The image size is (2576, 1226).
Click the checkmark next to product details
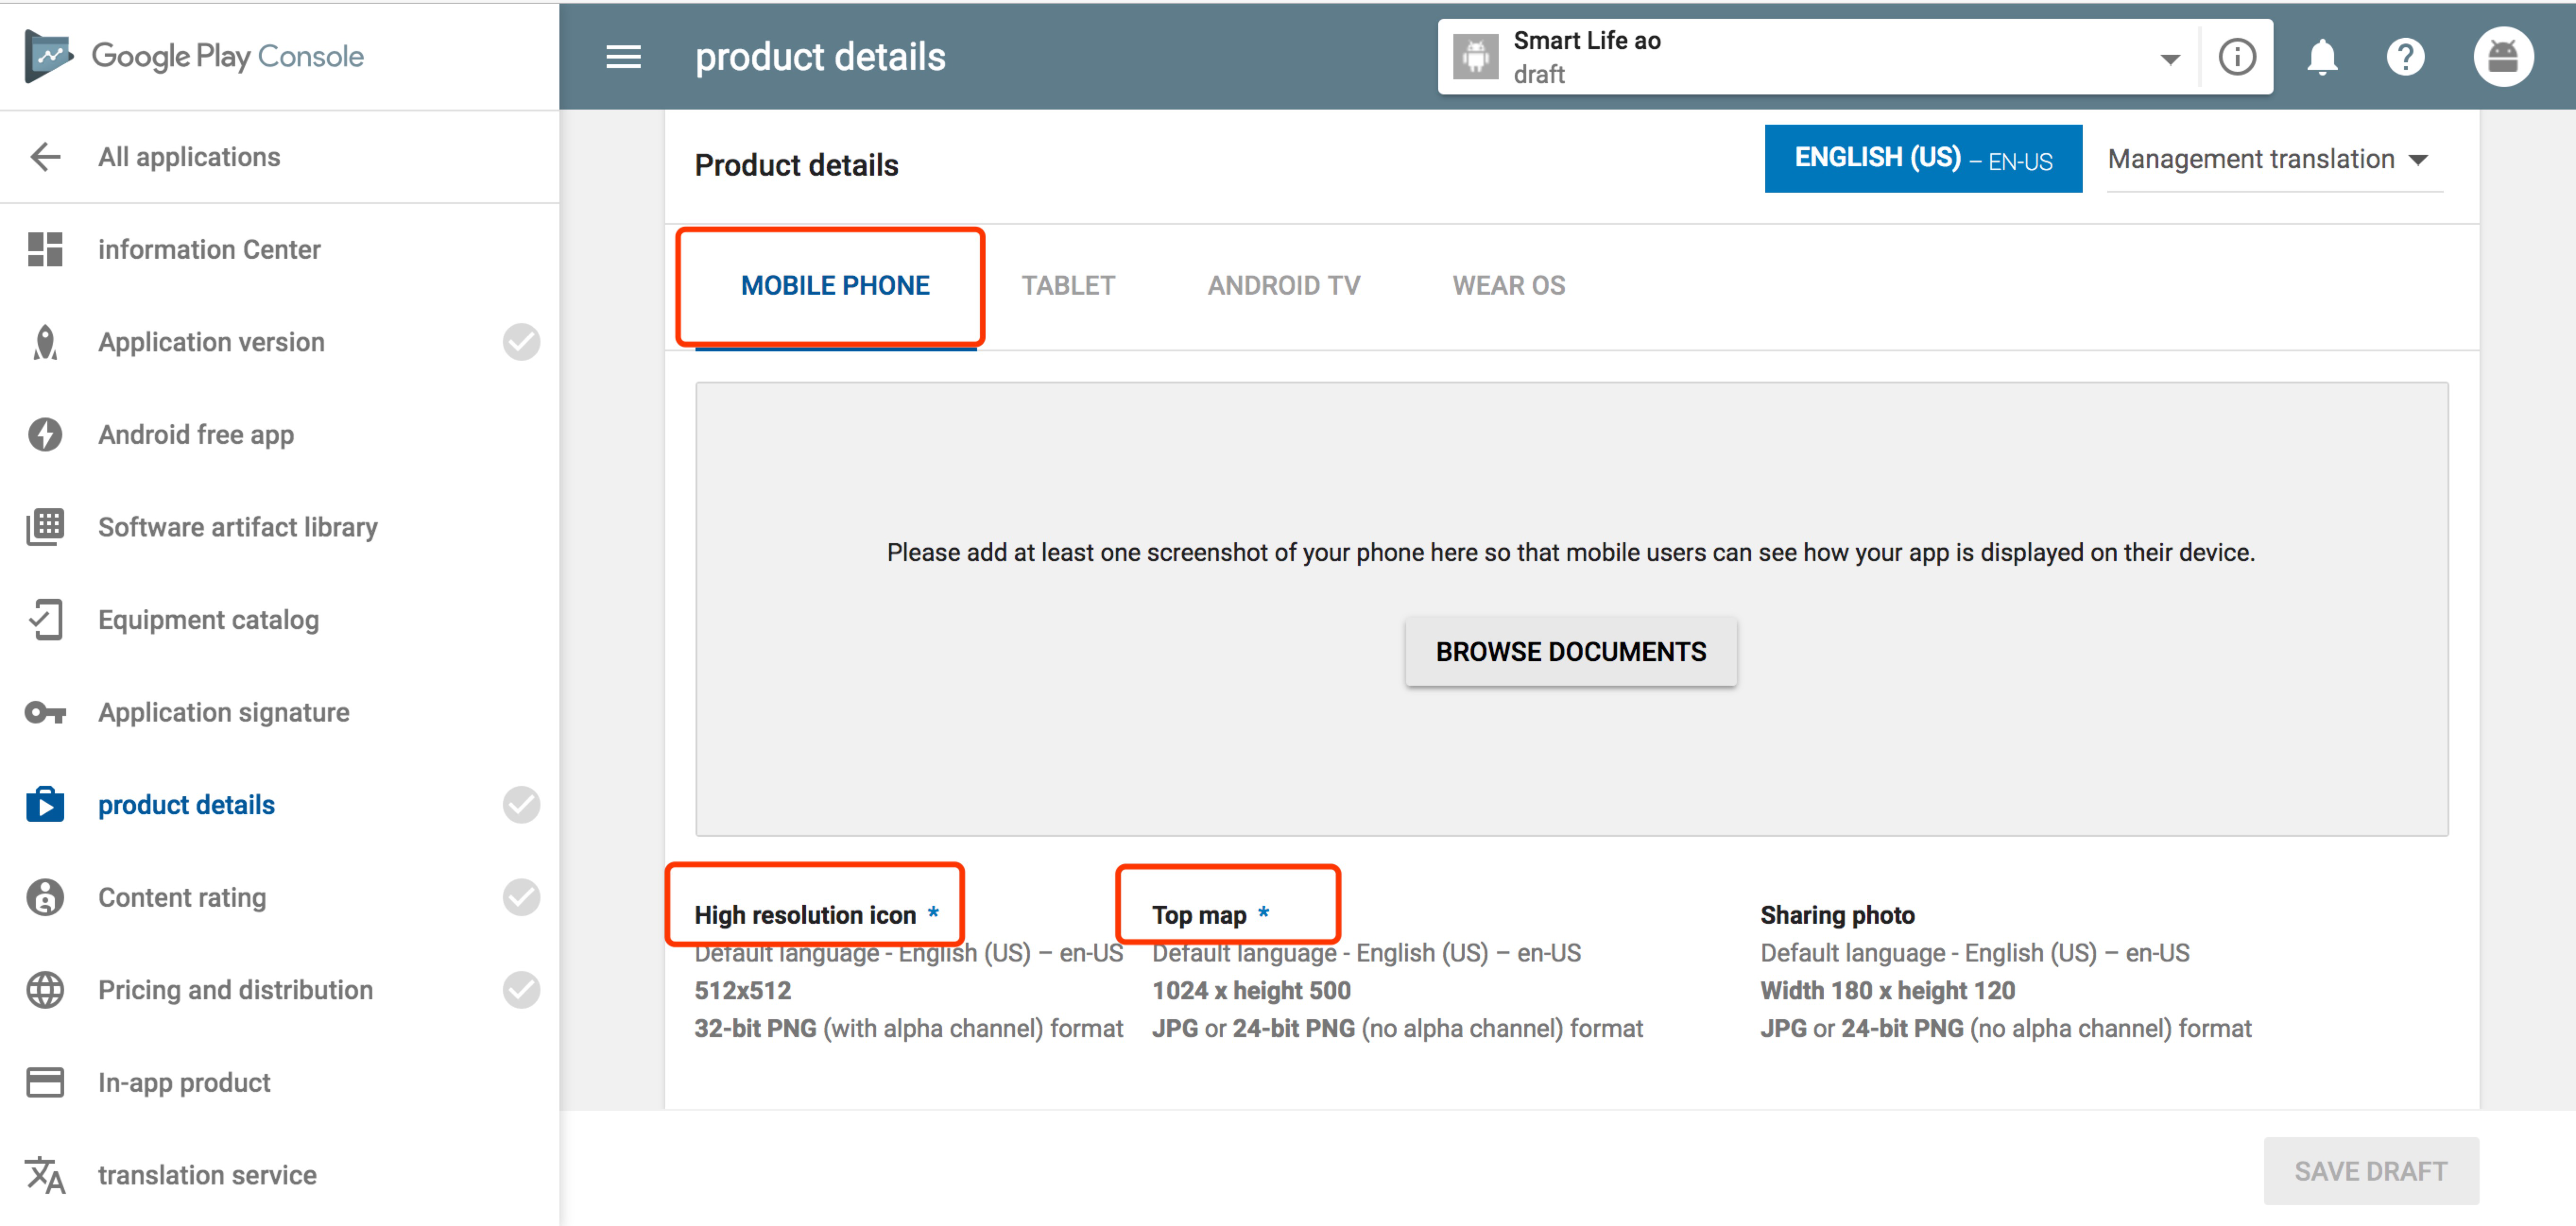(x=521, y=804)
